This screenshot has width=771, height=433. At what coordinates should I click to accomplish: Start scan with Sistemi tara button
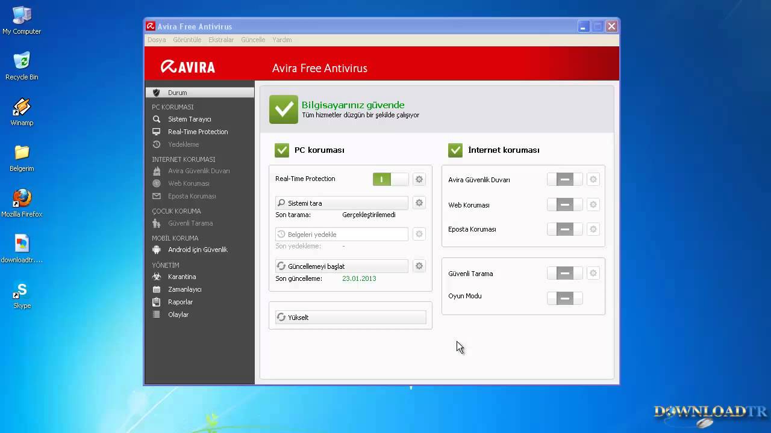coord(342,203)
